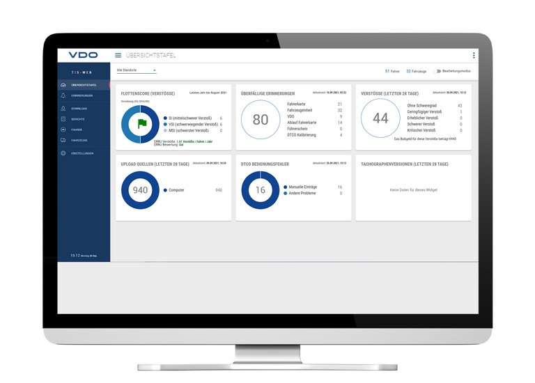Image resolution: width=535 pixels, height=383 pixels.
Task: Open the Alle Standorte dropdown
Action: click(x=137, y=70)
